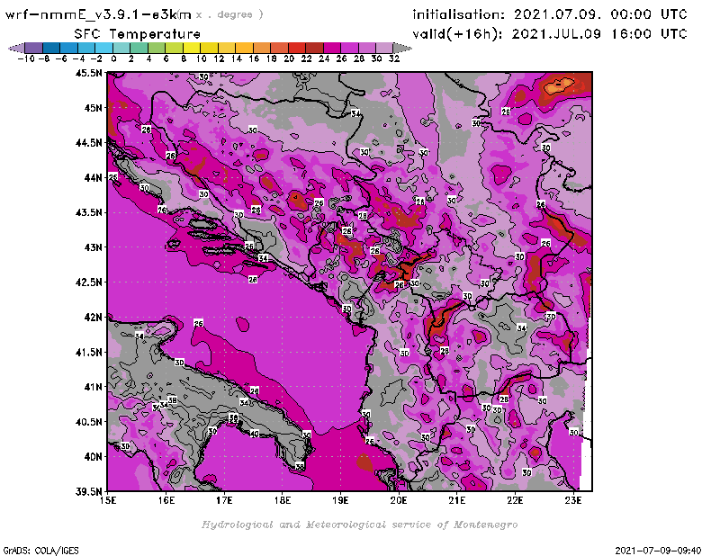
Task: Click the legend swatch between -6 and -4
Action: [x=69, y=48]
